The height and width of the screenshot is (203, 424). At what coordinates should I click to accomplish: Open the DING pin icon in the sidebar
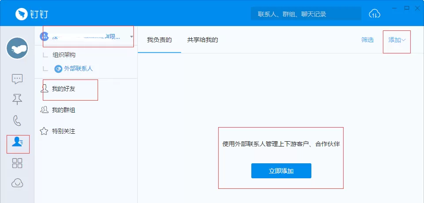(x=17, y=99)
